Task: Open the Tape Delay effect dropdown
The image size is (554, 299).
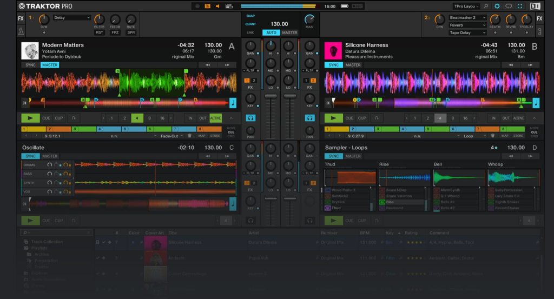Action: (467, 32)
